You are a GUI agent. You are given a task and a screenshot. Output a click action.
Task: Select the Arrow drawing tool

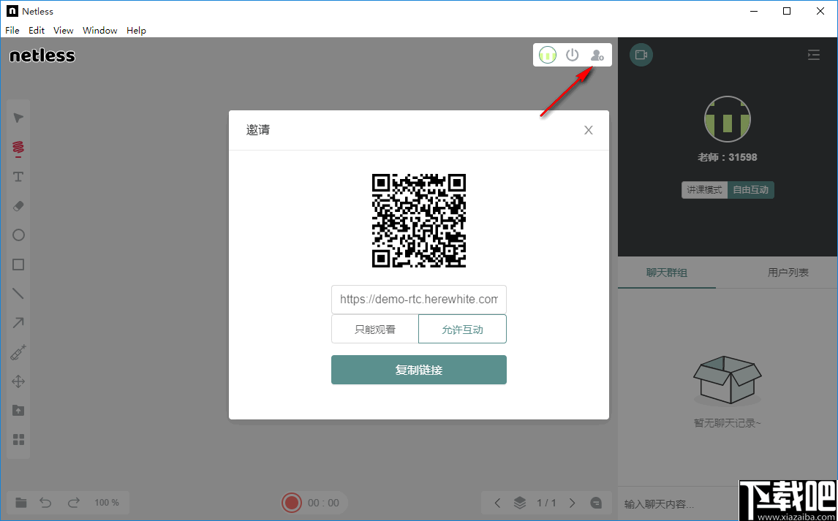pyautogui.click(x=18, y=322)
